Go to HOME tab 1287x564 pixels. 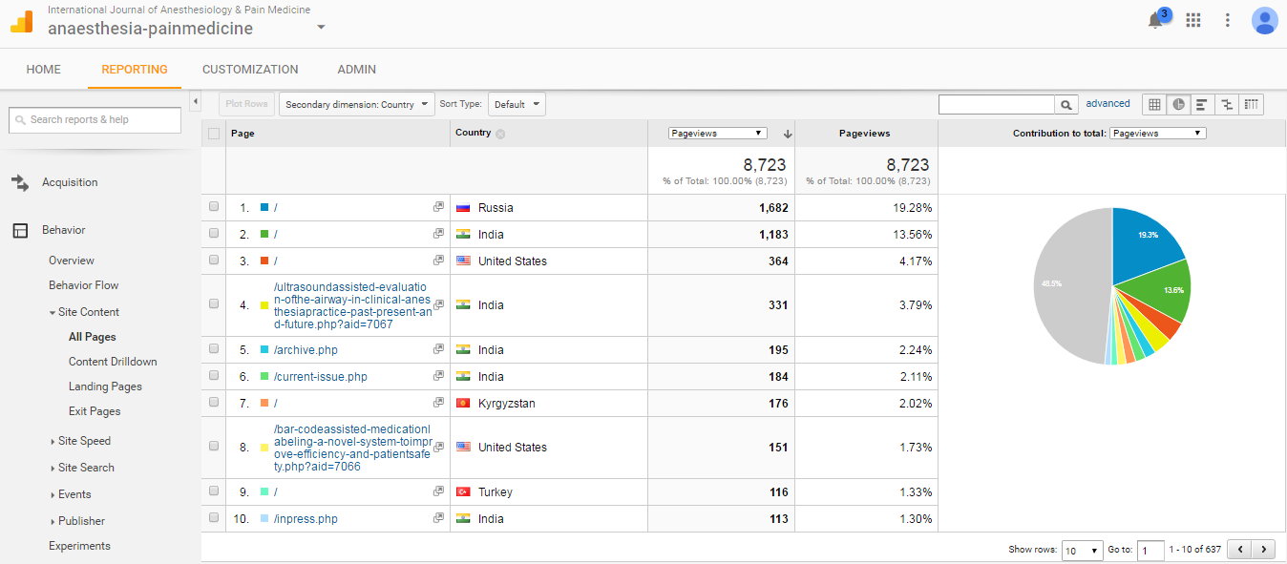(x=44, y=70)
